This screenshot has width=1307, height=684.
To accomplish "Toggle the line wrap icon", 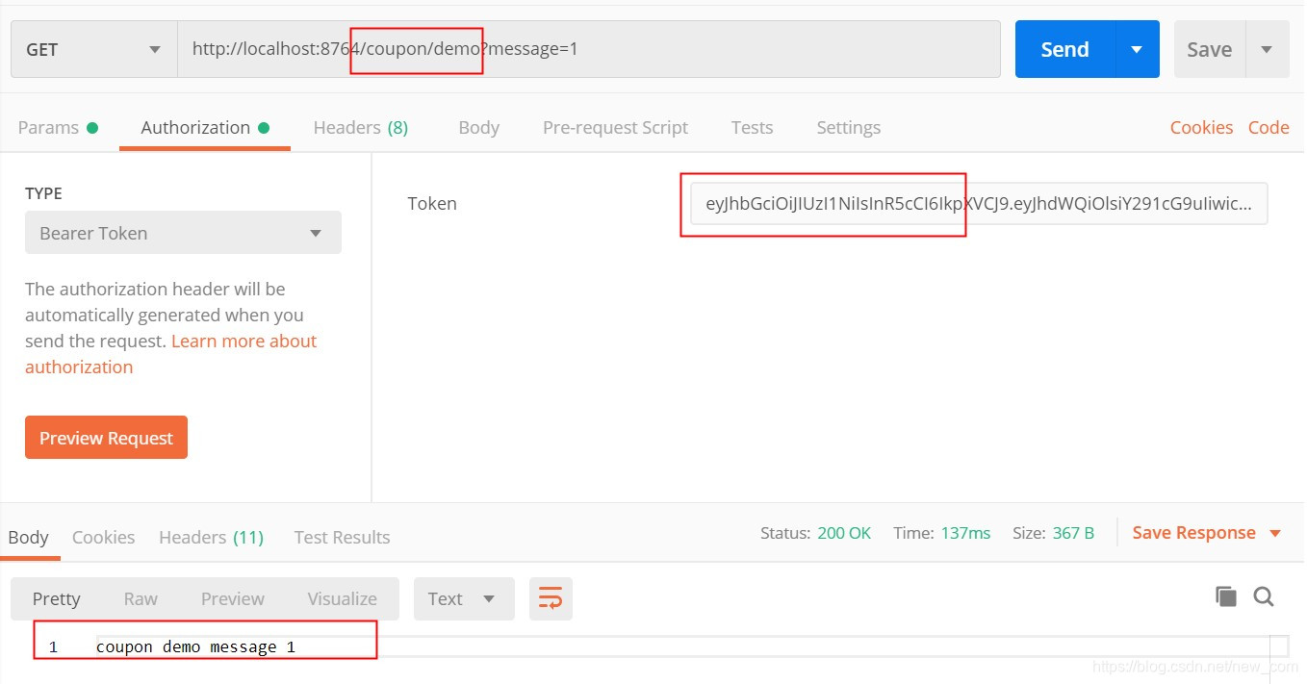I will coord(551,598).
